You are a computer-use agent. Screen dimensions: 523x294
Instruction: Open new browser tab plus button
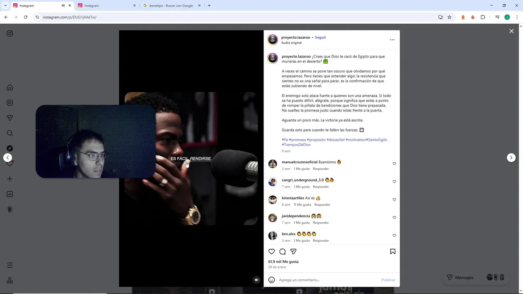pos(209,5)
